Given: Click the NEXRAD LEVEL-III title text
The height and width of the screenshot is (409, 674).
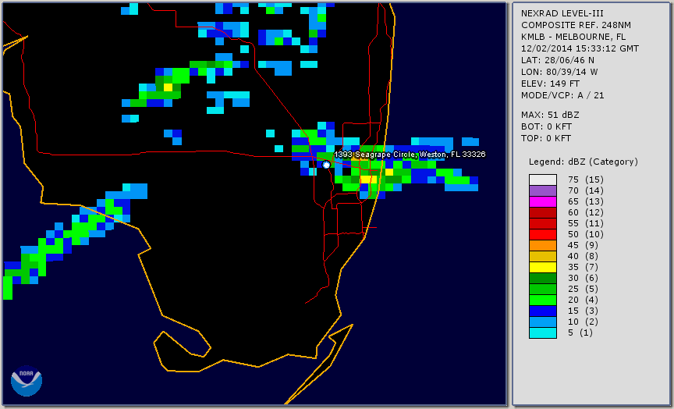Looking at the screenshot, I should [562, 13].
